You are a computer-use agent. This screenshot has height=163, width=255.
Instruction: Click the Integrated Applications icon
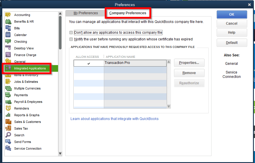(x=8, y=68)
